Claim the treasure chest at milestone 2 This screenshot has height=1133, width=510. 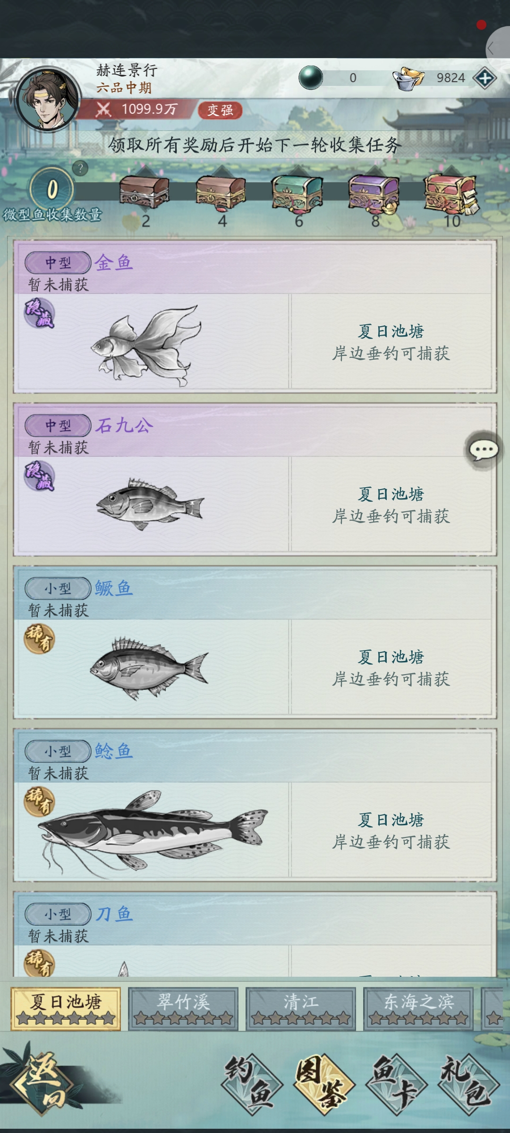click(x=144, y=191)
